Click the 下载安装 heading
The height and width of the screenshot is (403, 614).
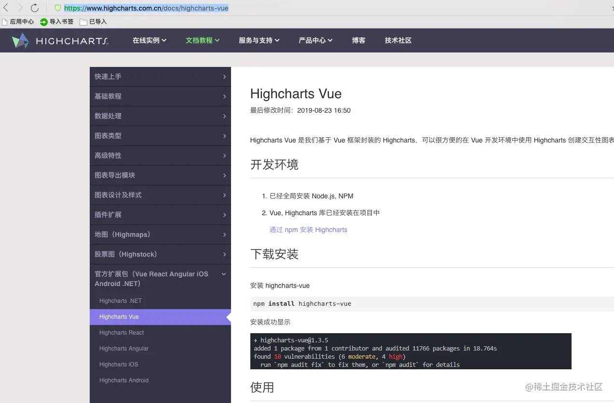pos(274,254)
